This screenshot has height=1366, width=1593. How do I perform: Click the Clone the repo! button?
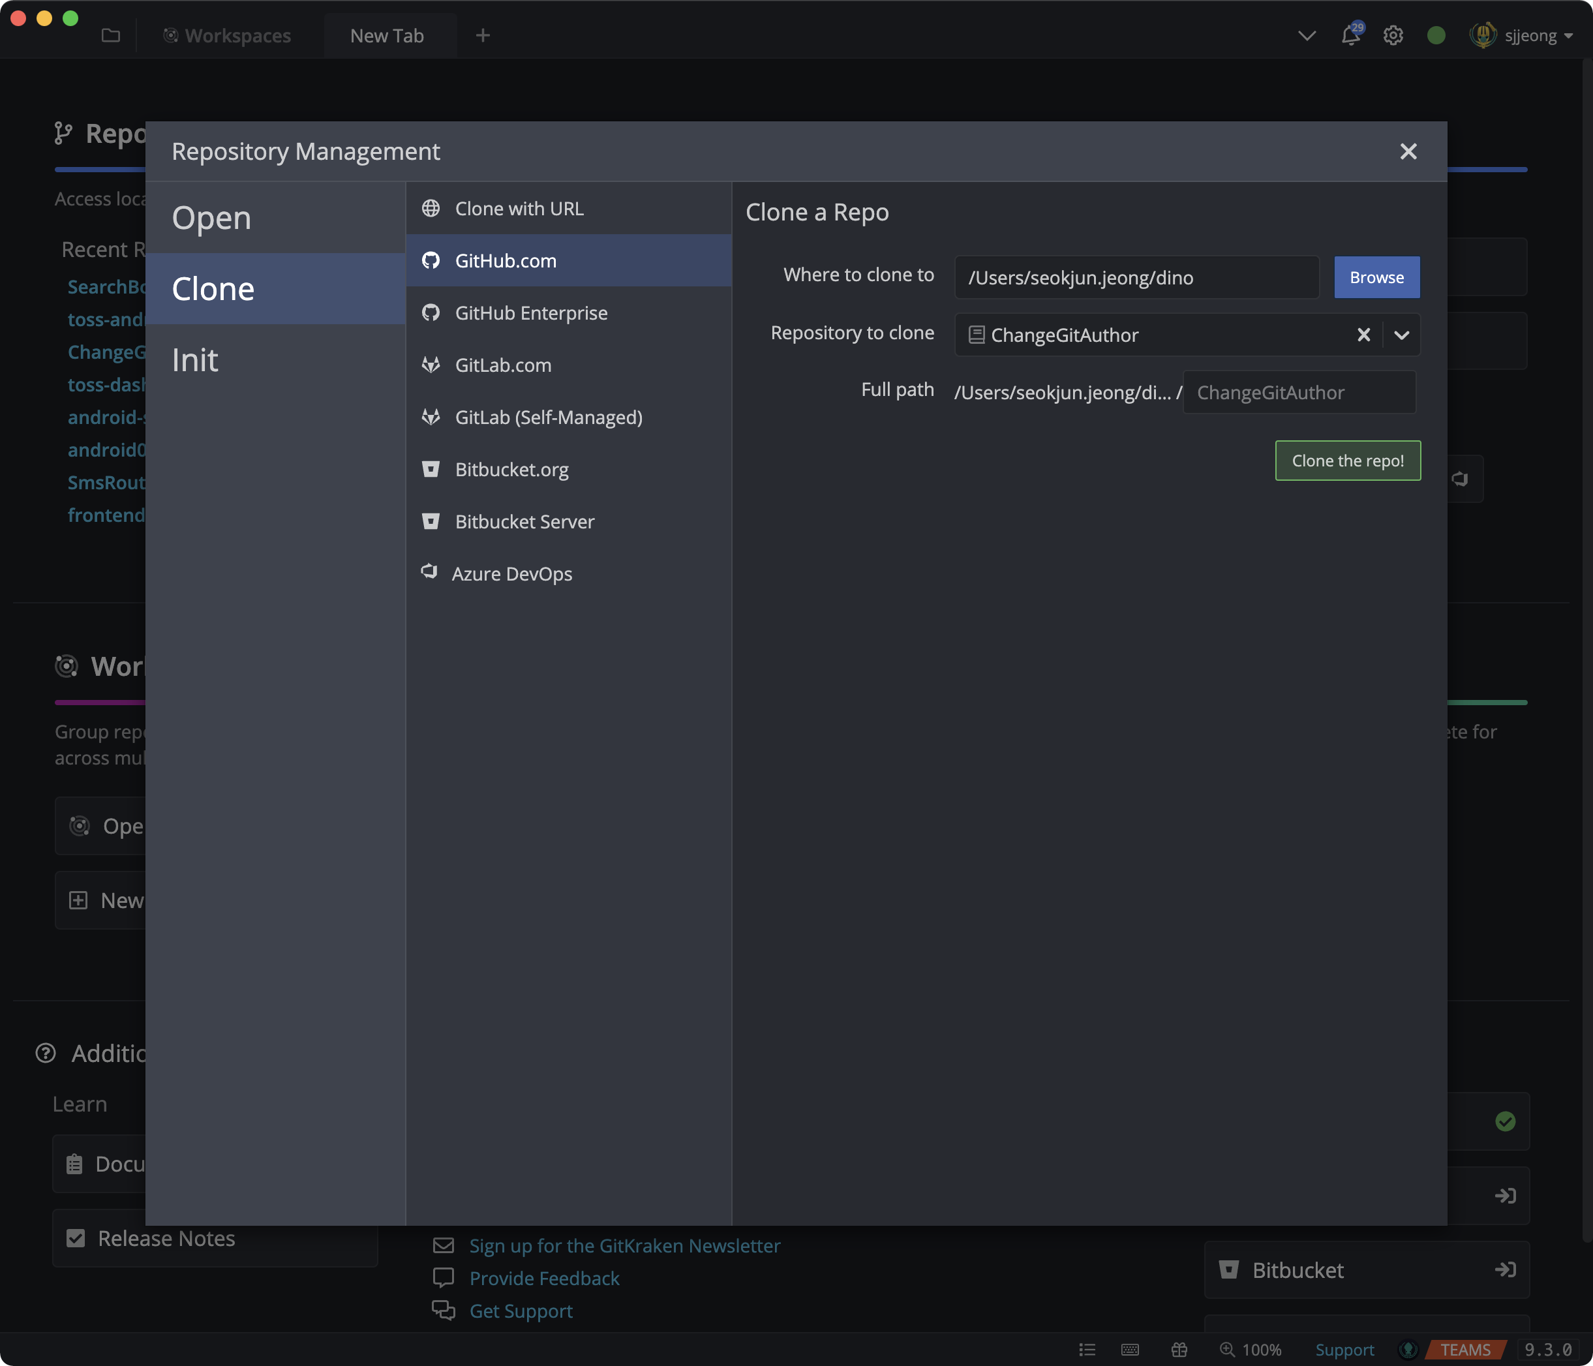coord(1347,461)
